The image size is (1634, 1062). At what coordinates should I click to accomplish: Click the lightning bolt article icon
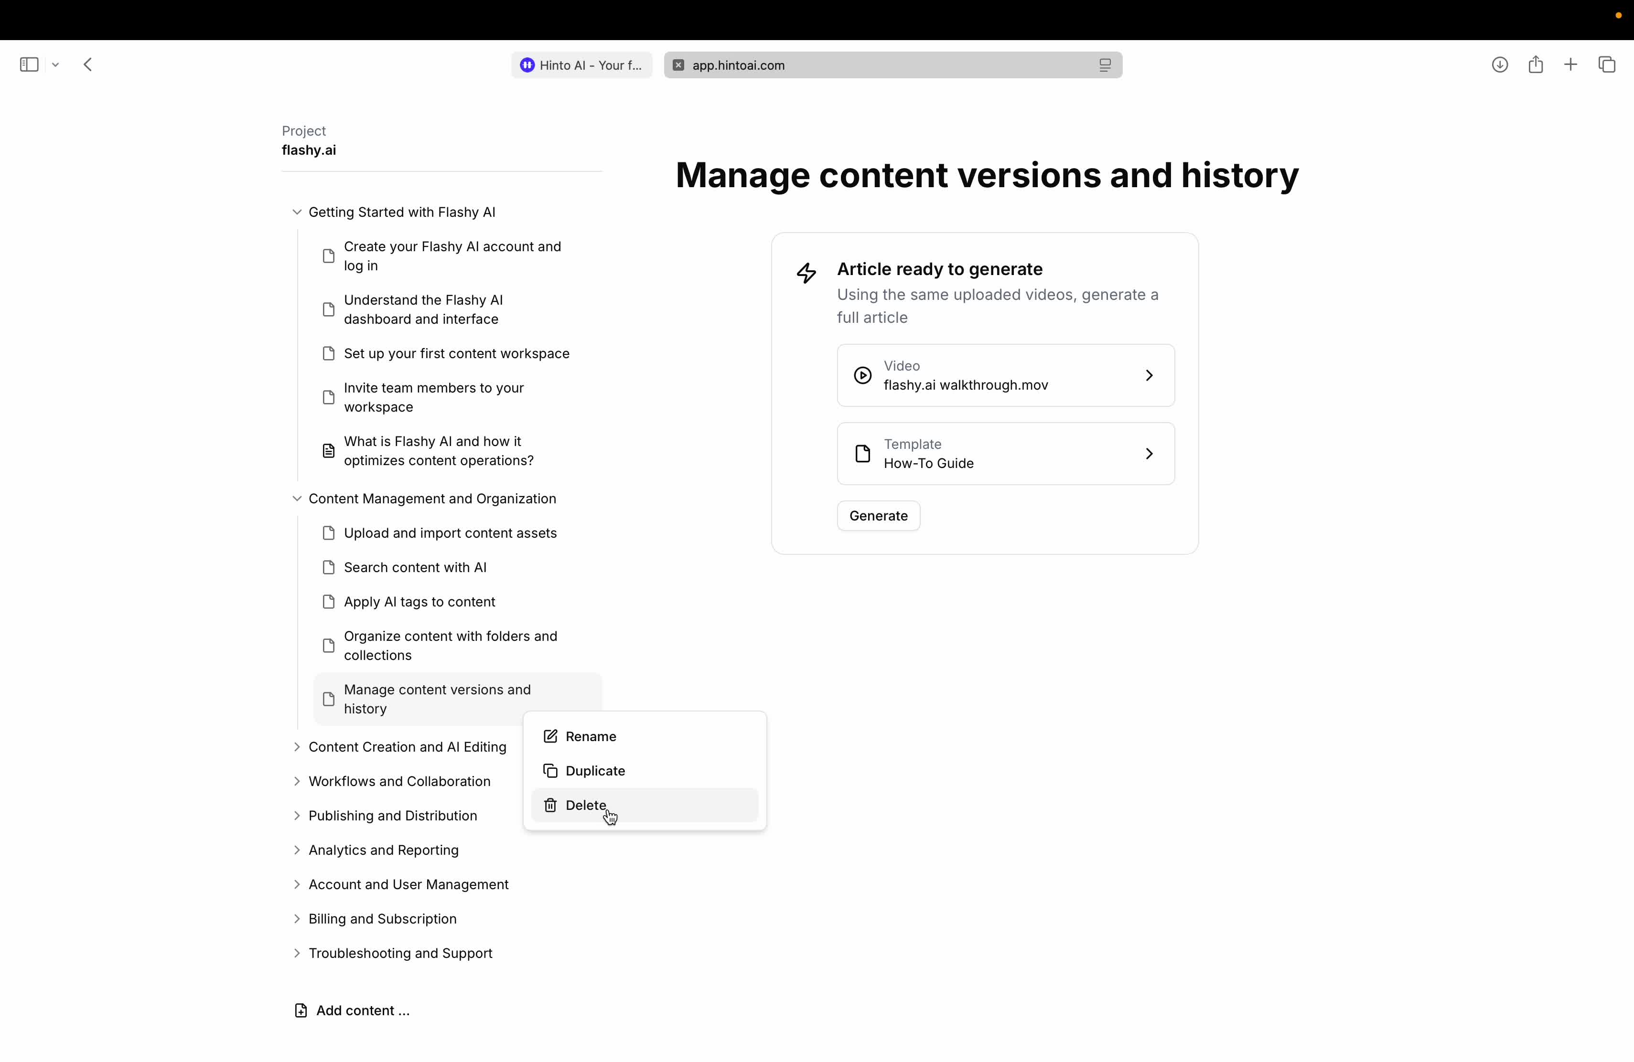click(806, 273)
